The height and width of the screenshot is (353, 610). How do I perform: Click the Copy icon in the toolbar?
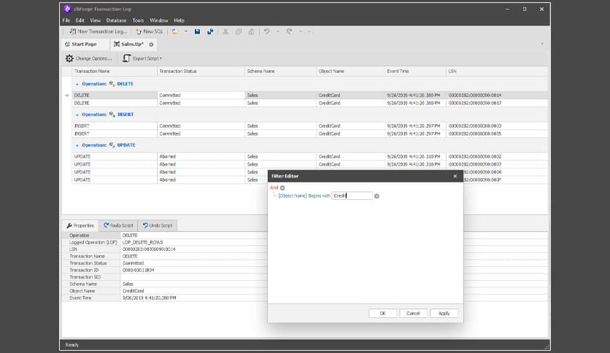239,31
